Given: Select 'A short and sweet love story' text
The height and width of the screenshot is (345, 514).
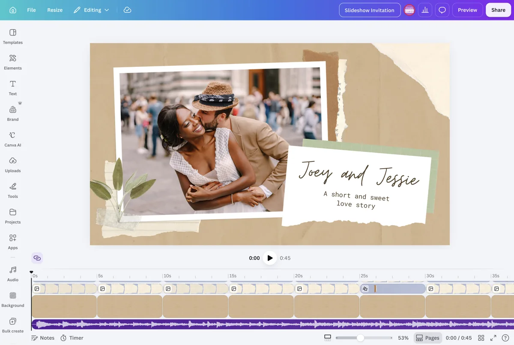Looking at the screenshot, I should [x=356, y=200].
